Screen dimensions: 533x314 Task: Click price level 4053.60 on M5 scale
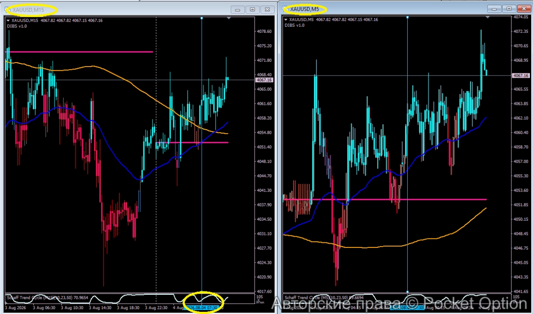520,190
